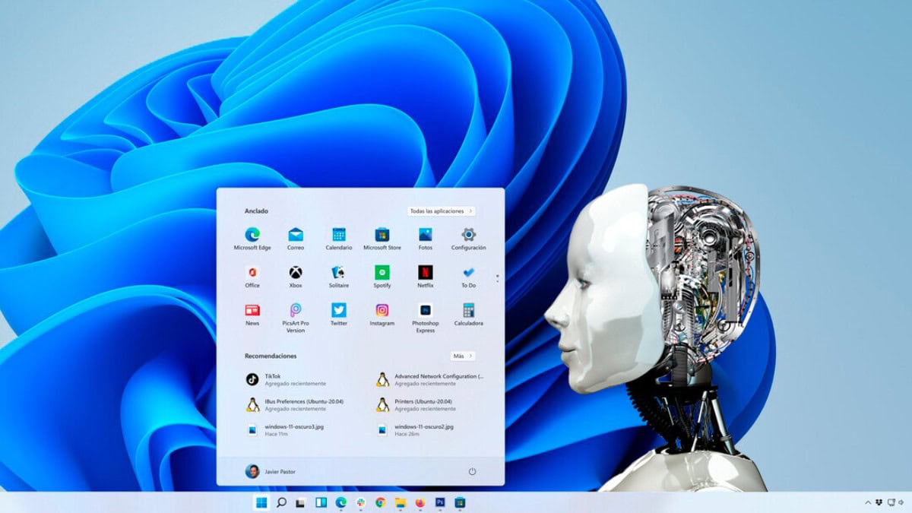
Task: Open Slack from the taskbar
Action: [360, 502]
